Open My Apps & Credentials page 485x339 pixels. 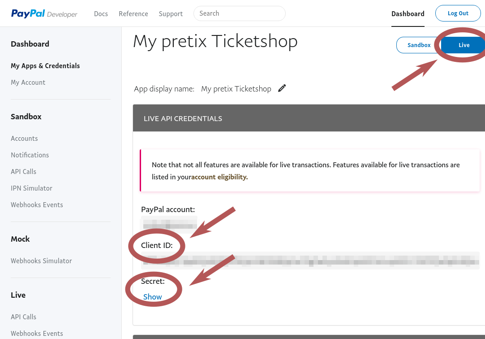(45, 66)
